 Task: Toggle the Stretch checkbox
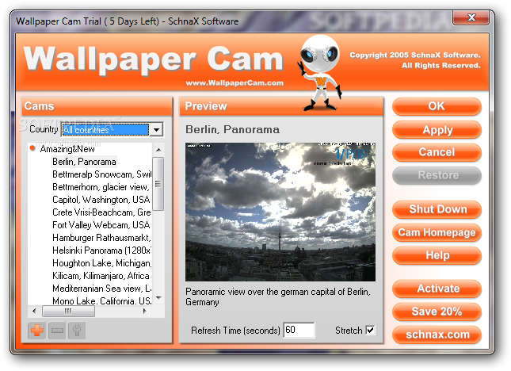click(370, 331)
